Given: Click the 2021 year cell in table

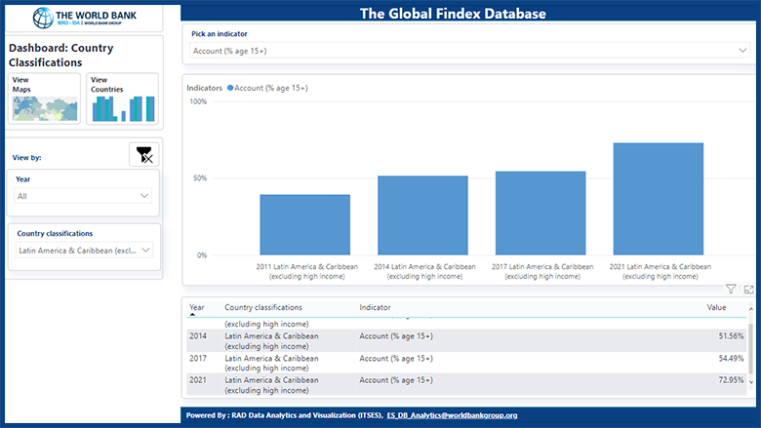Looking at the screenshot, I should coord(197,380).
